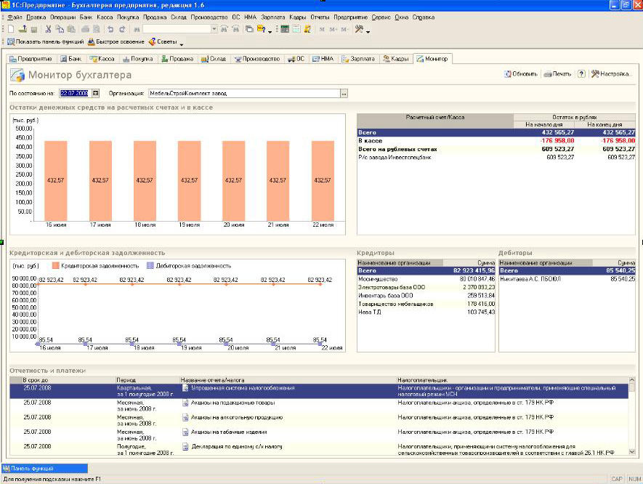
Task: Click the calendar picker icon beside date
Action: coord(96,94)
